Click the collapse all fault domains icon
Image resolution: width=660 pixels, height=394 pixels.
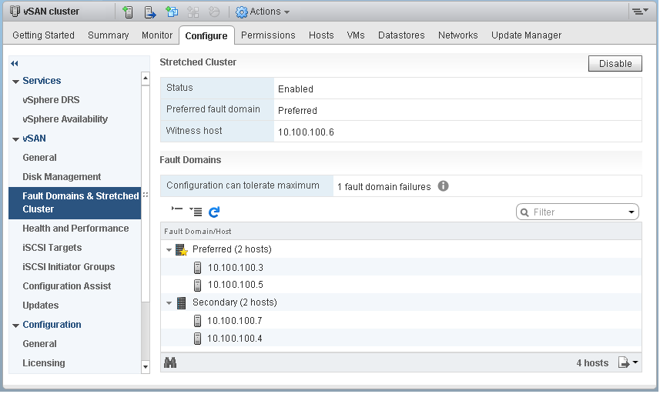coord(177,211)
